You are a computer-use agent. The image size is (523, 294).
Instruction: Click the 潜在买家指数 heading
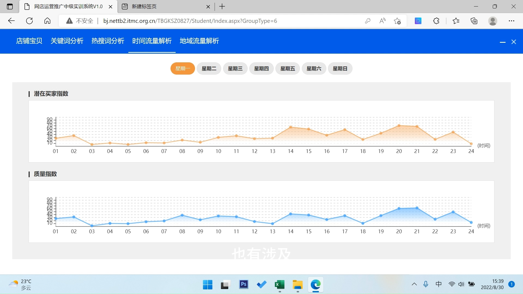tap(51, 94)
